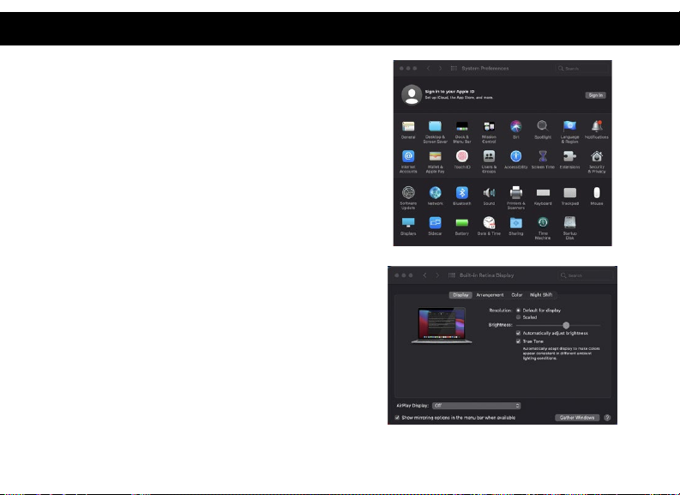Open Spotlight preferences
Viewport: 680px width, 495px height.
coord(543,130)
